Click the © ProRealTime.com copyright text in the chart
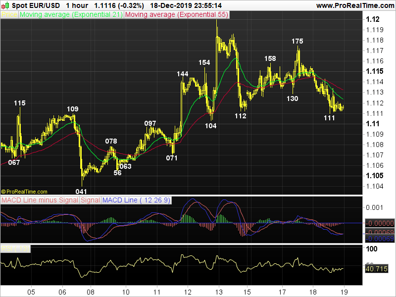Screen dimensions: 396x297 point(24,192)
